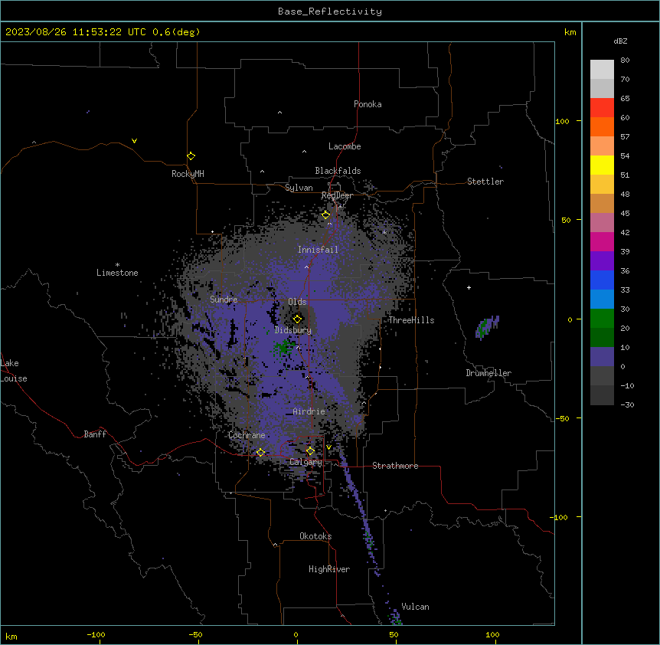
Task: Pick the orange 60-57 dBZ legend swatch
Action: [602, 126]
